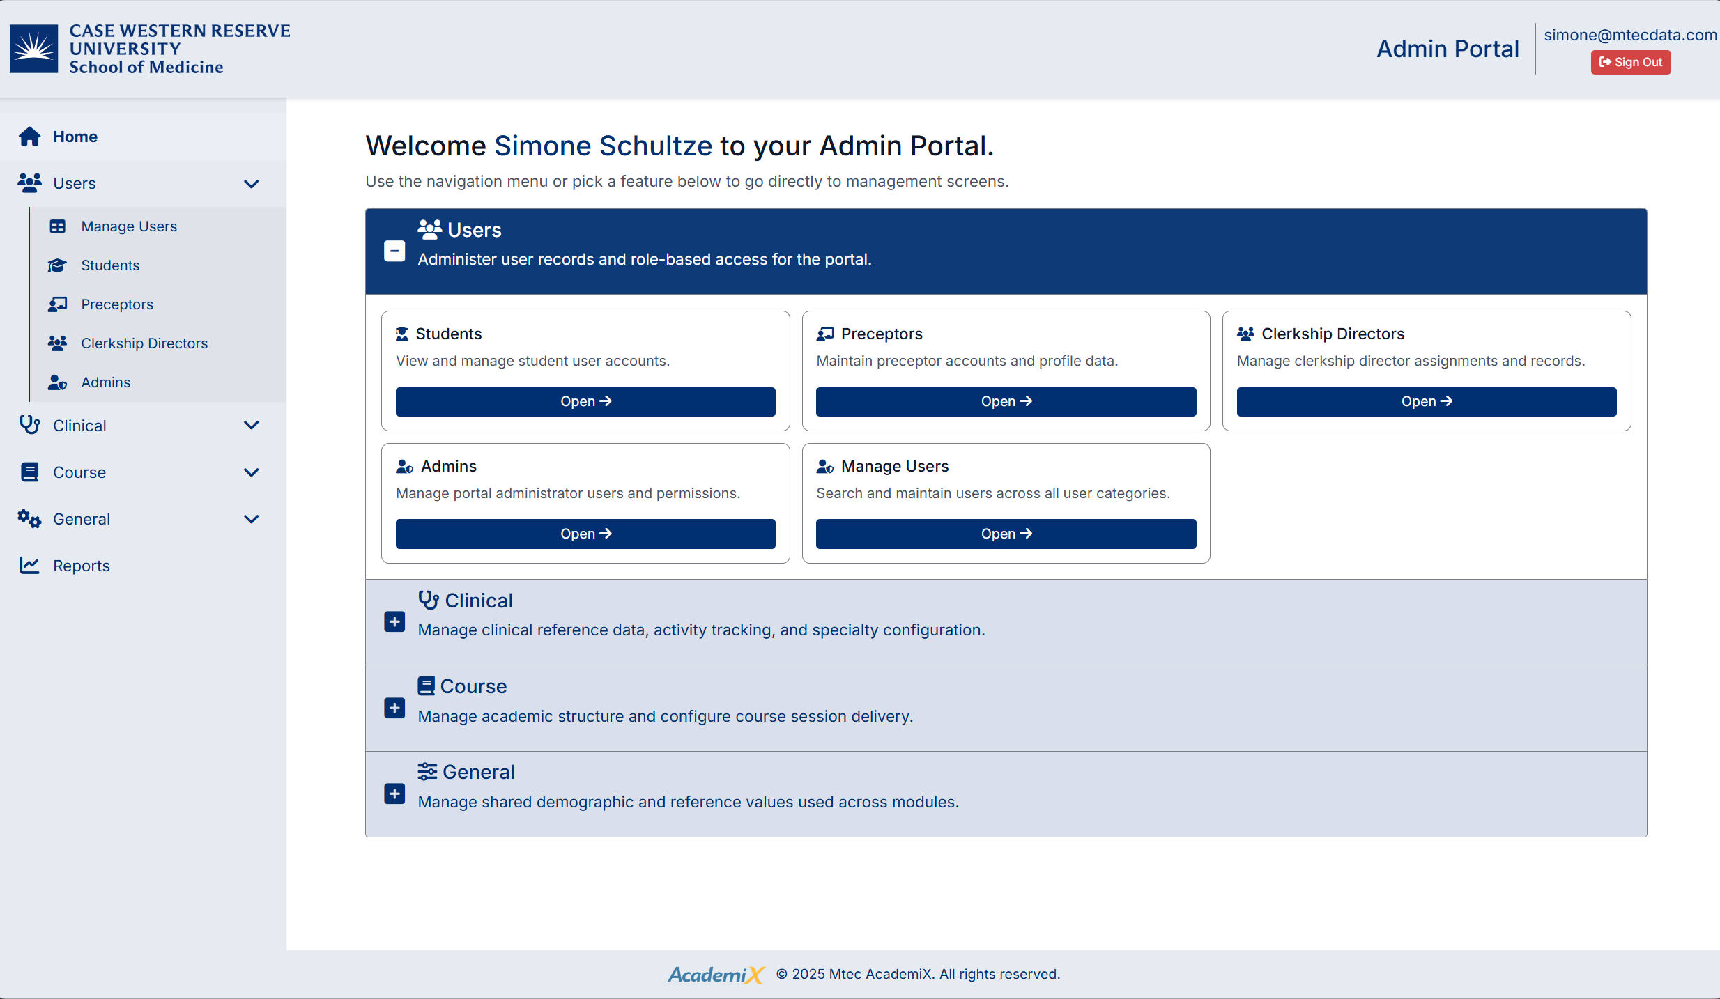Click the Home house icon in sidebar
Screen dimensions: 1720x999
pyautogui.click(x=29, y=137)
